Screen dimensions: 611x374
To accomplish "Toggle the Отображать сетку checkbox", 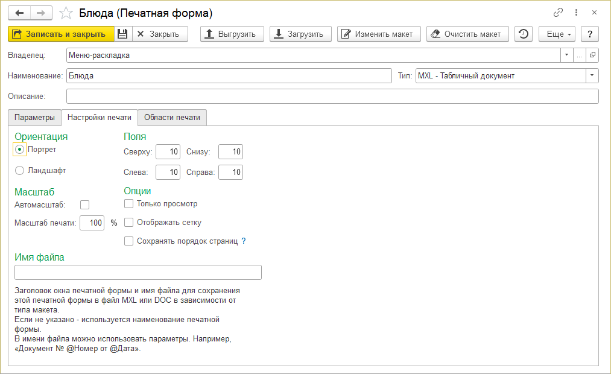I will click(x=128, y=223).
